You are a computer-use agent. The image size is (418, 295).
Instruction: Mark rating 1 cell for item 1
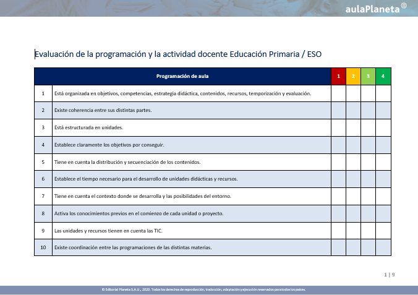(x=338, y=93)
